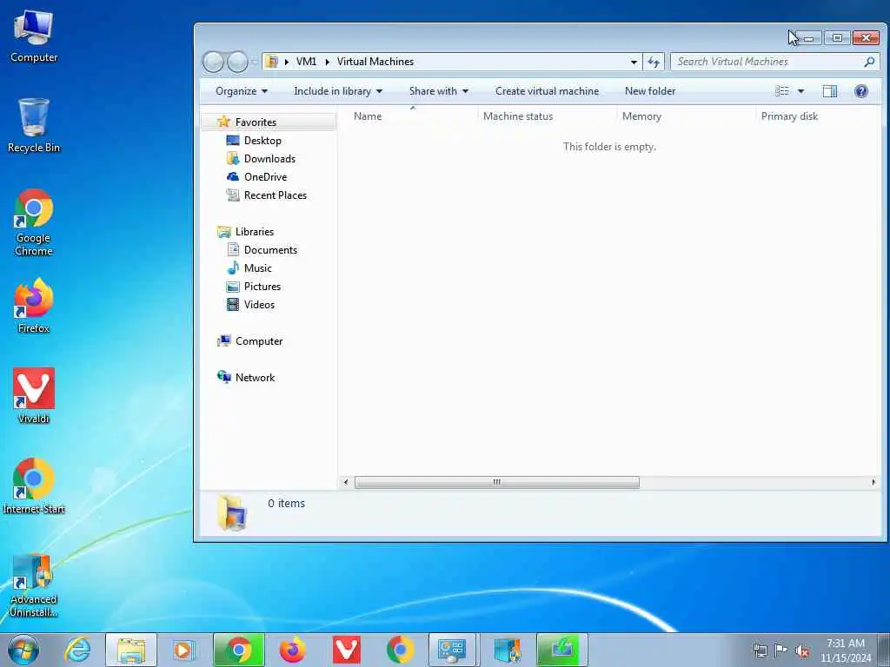Click the scrollbar right arrow

pyautogui.click(x=873, y=483)
